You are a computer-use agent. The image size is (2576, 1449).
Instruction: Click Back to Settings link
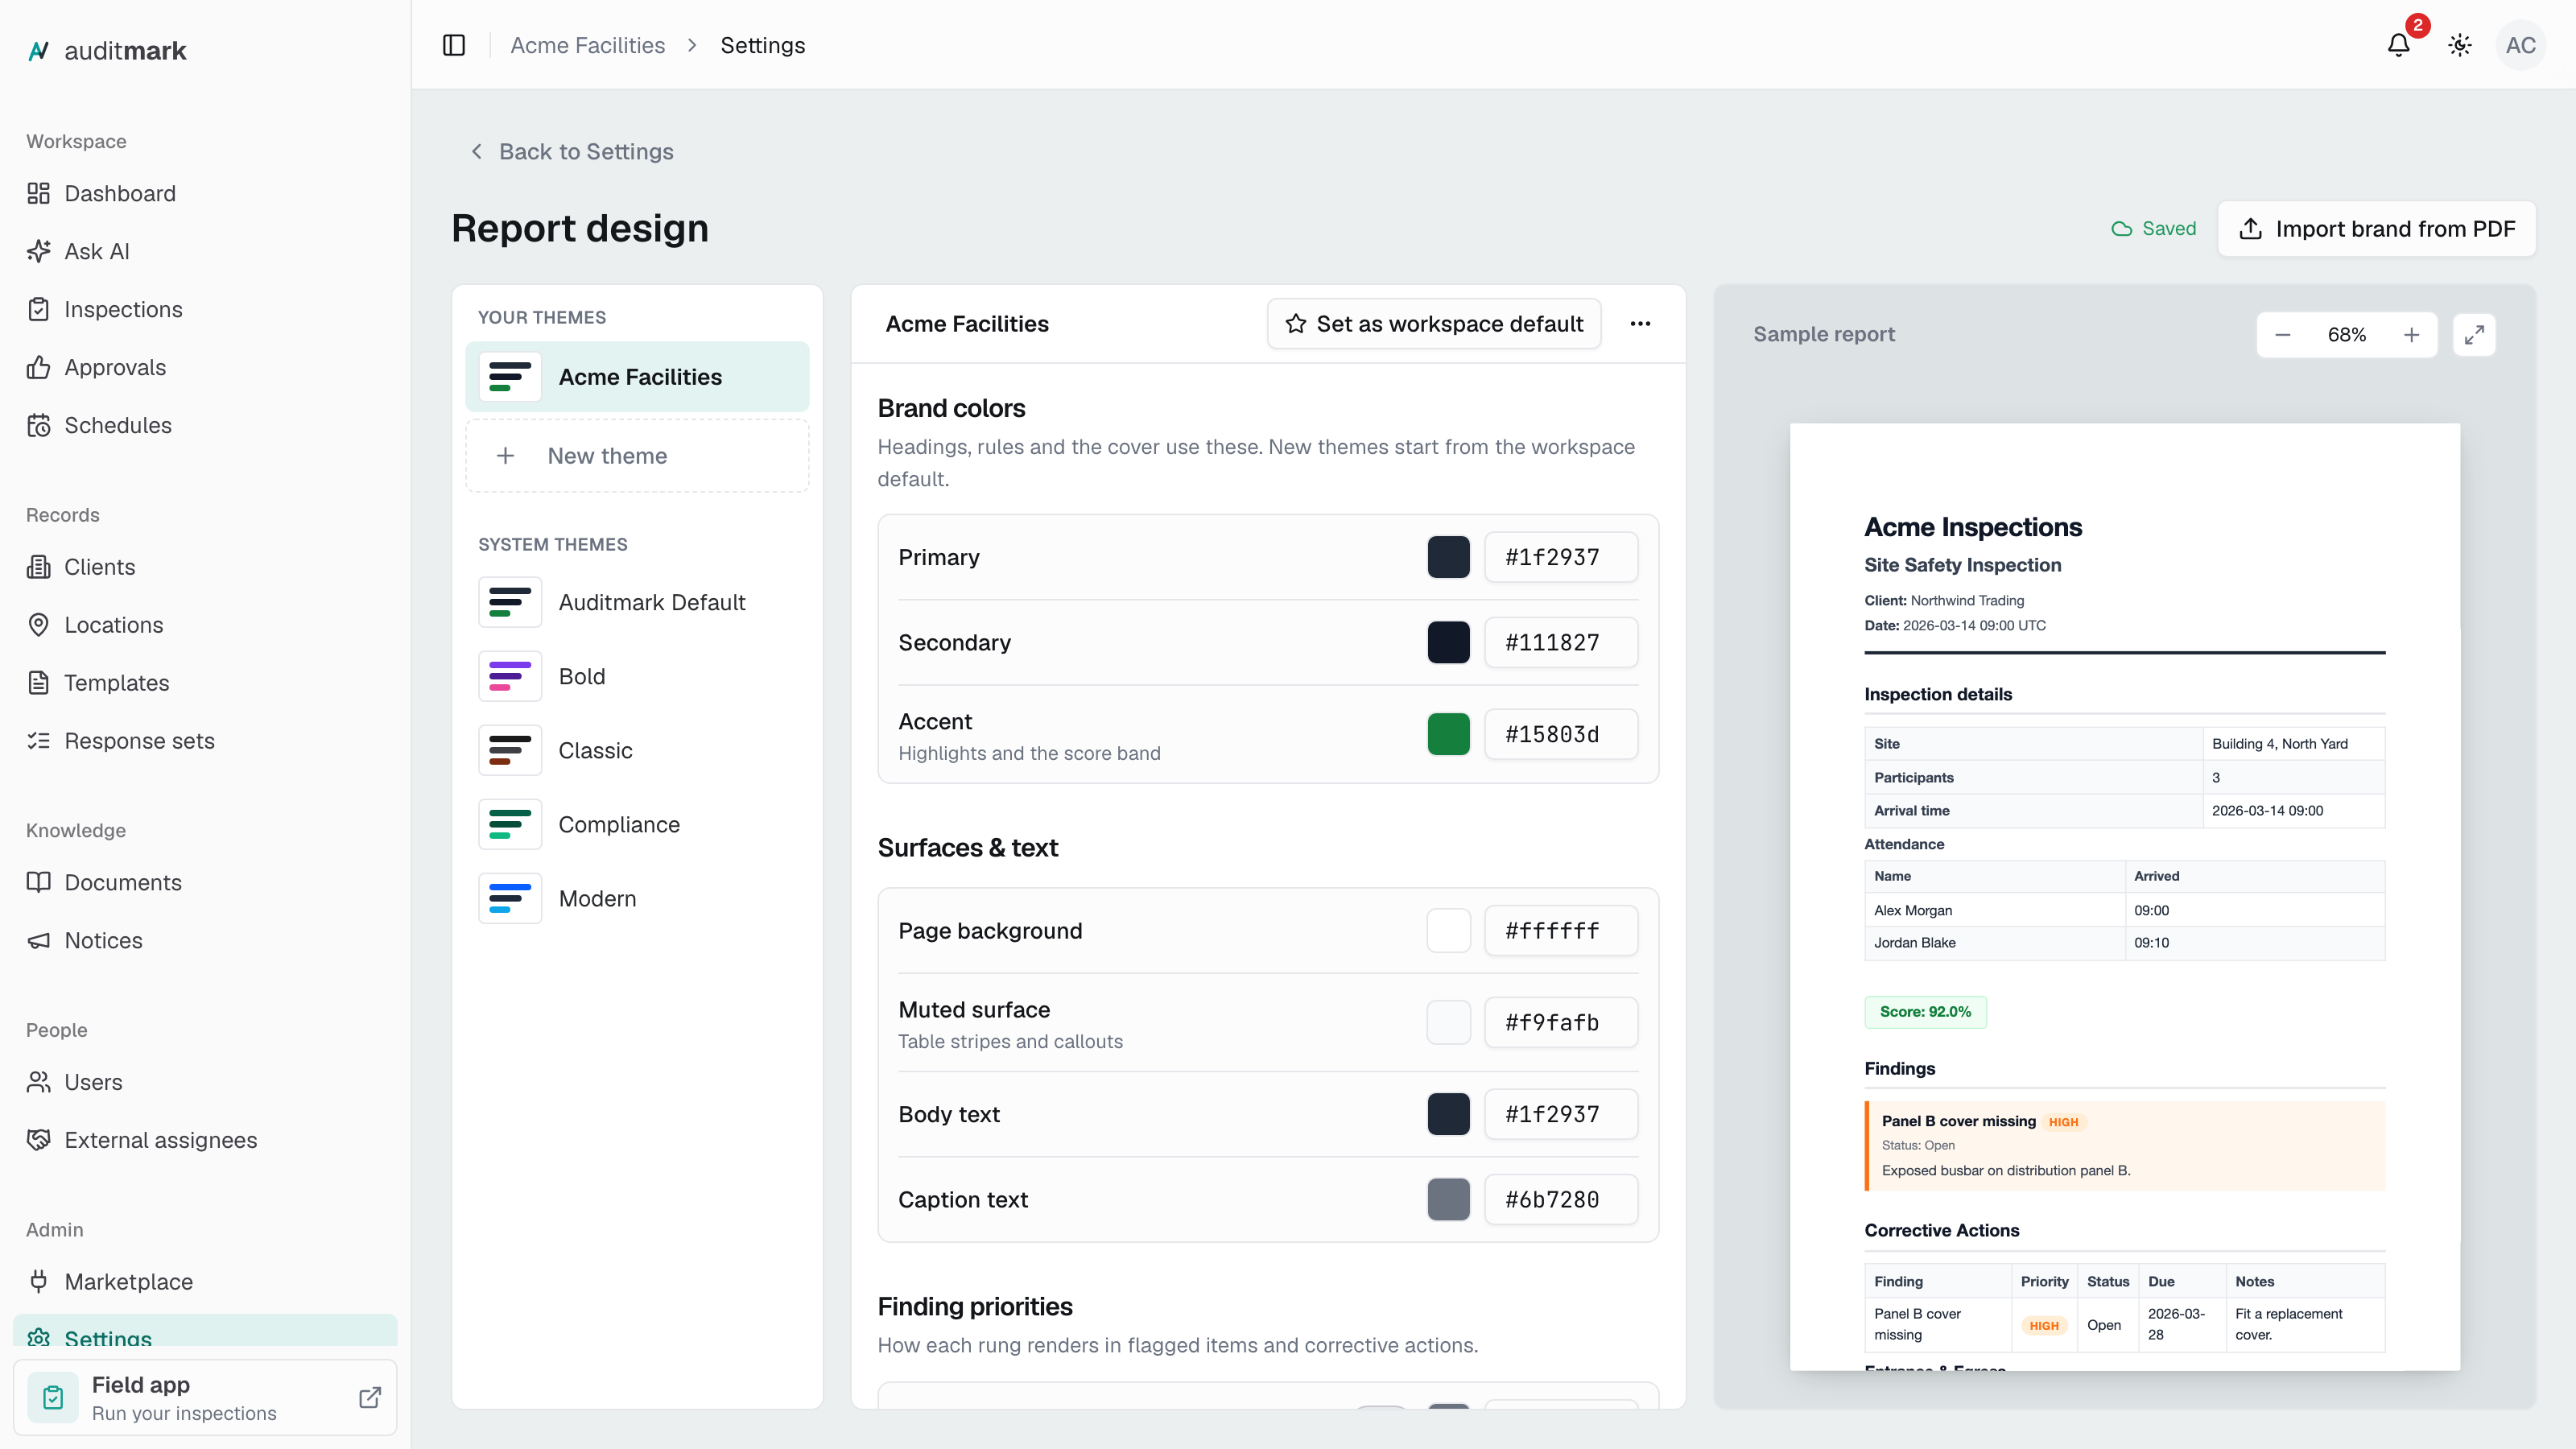(x=572, y=152)
